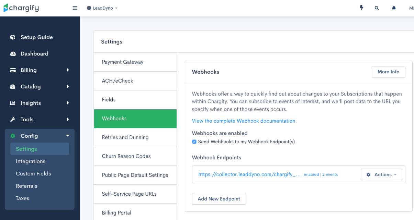Image resolution: width=414 pixels, height=220 pixels.
Task: Select the Self-Service Page URLs tab
Action: (x=135, y=194)
